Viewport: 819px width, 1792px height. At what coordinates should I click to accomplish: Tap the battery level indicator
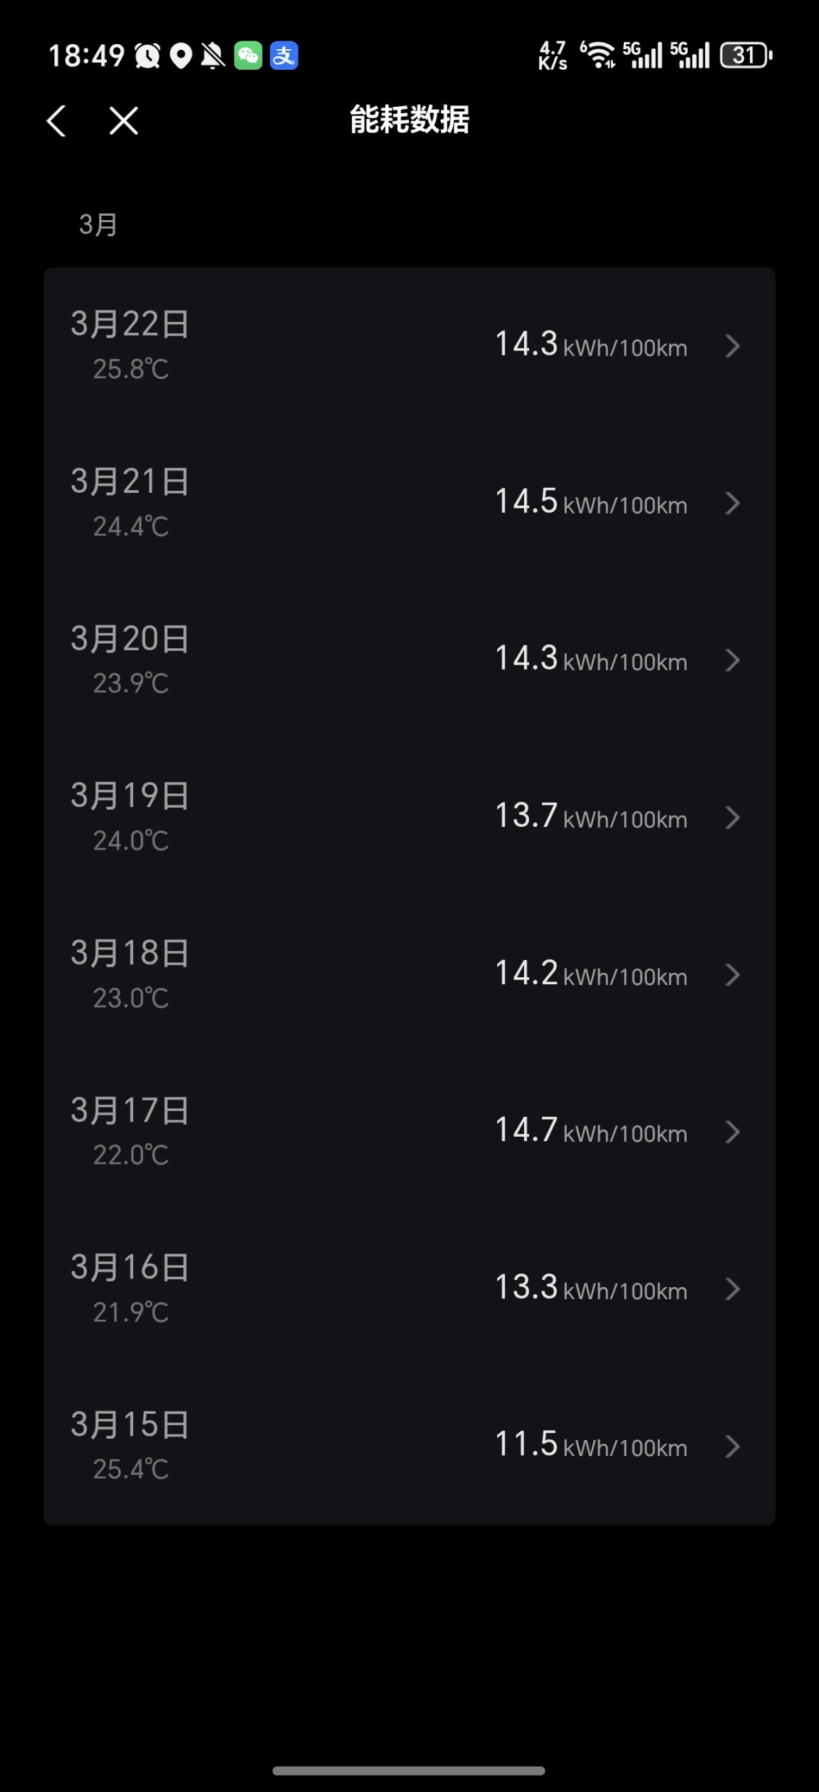[x=745, y=55]
